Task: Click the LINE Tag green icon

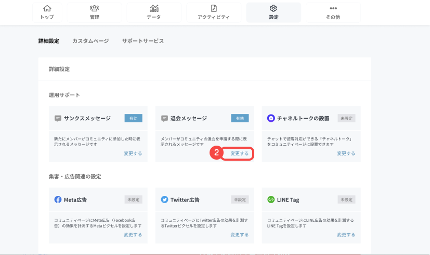Action: point(271,200)
